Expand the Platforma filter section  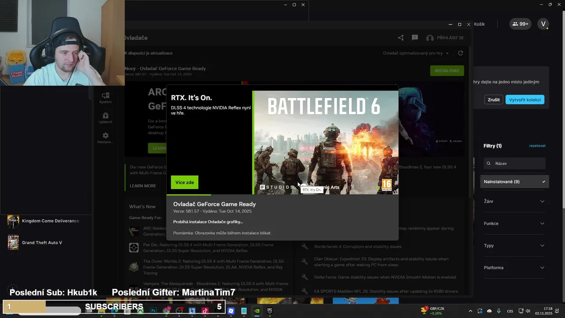tap(515, 268)
